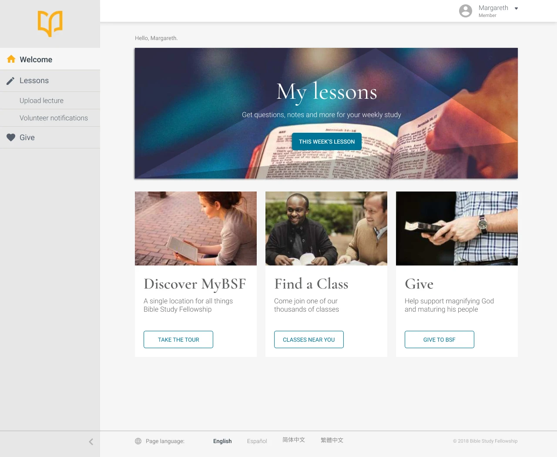The height and width of the screenshot is (457, 557).
Task: Click Margareth's profile avatar icon
Action: pyautogui.click(x=466, y=11)
